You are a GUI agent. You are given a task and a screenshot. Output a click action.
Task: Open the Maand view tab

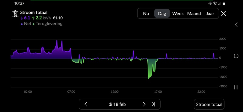tap(194, 14)
